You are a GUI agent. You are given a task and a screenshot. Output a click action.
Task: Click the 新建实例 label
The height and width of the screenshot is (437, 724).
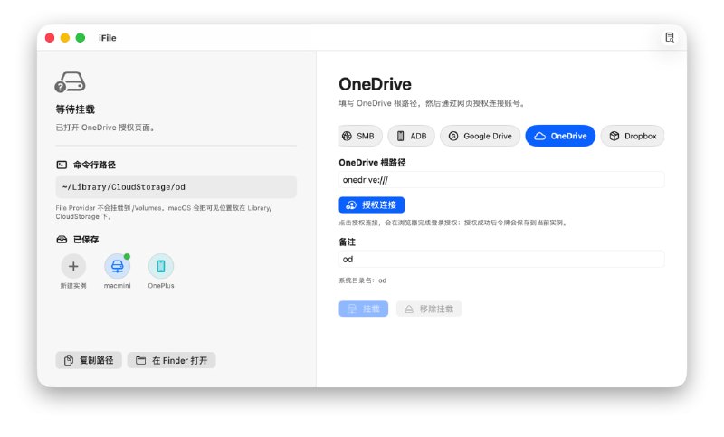coord(73,286)
